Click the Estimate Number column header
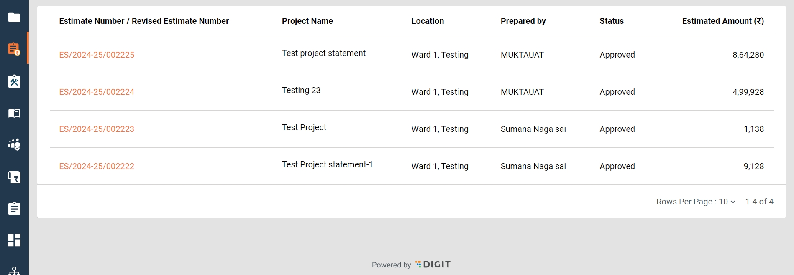Image resolution: width=794 pixels, height=275 pixels. [144, 21]
